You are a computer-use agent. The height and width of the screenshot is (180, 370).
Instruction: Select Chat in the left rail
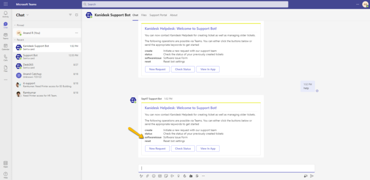click(x=5, y=25)
